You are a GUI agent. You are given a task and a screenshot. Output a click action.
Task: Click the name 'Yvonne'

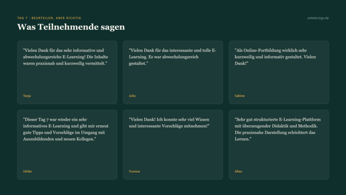coord(134,171)
